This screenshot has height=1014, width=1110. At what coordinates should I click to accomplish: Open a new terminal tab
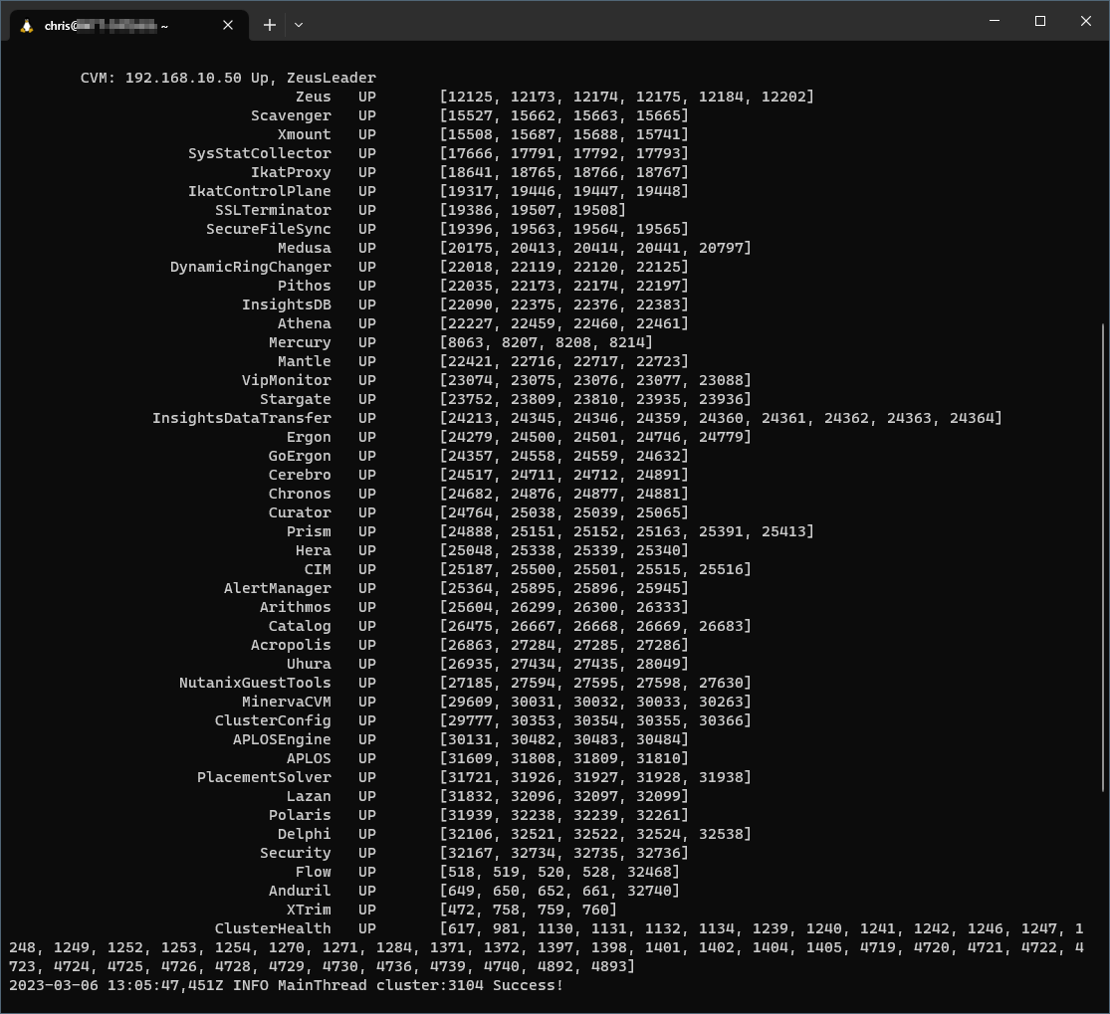tap(270, 26)
